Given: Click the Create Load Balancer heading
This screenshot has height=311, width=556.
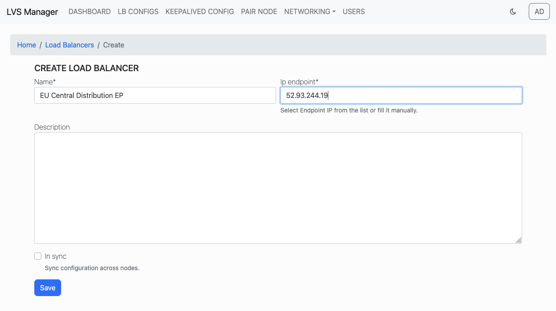Looking at the screenshot, I should pos(87,68).
